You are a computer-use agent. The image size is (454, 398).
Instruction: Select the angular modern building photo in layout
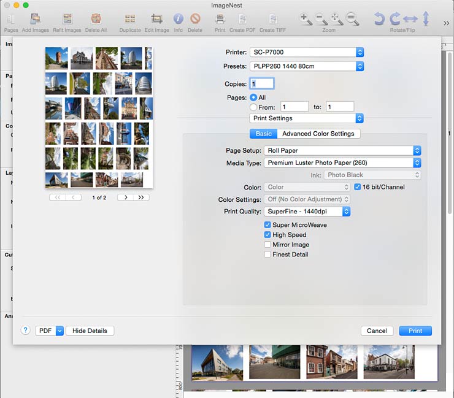pos(217,362)
